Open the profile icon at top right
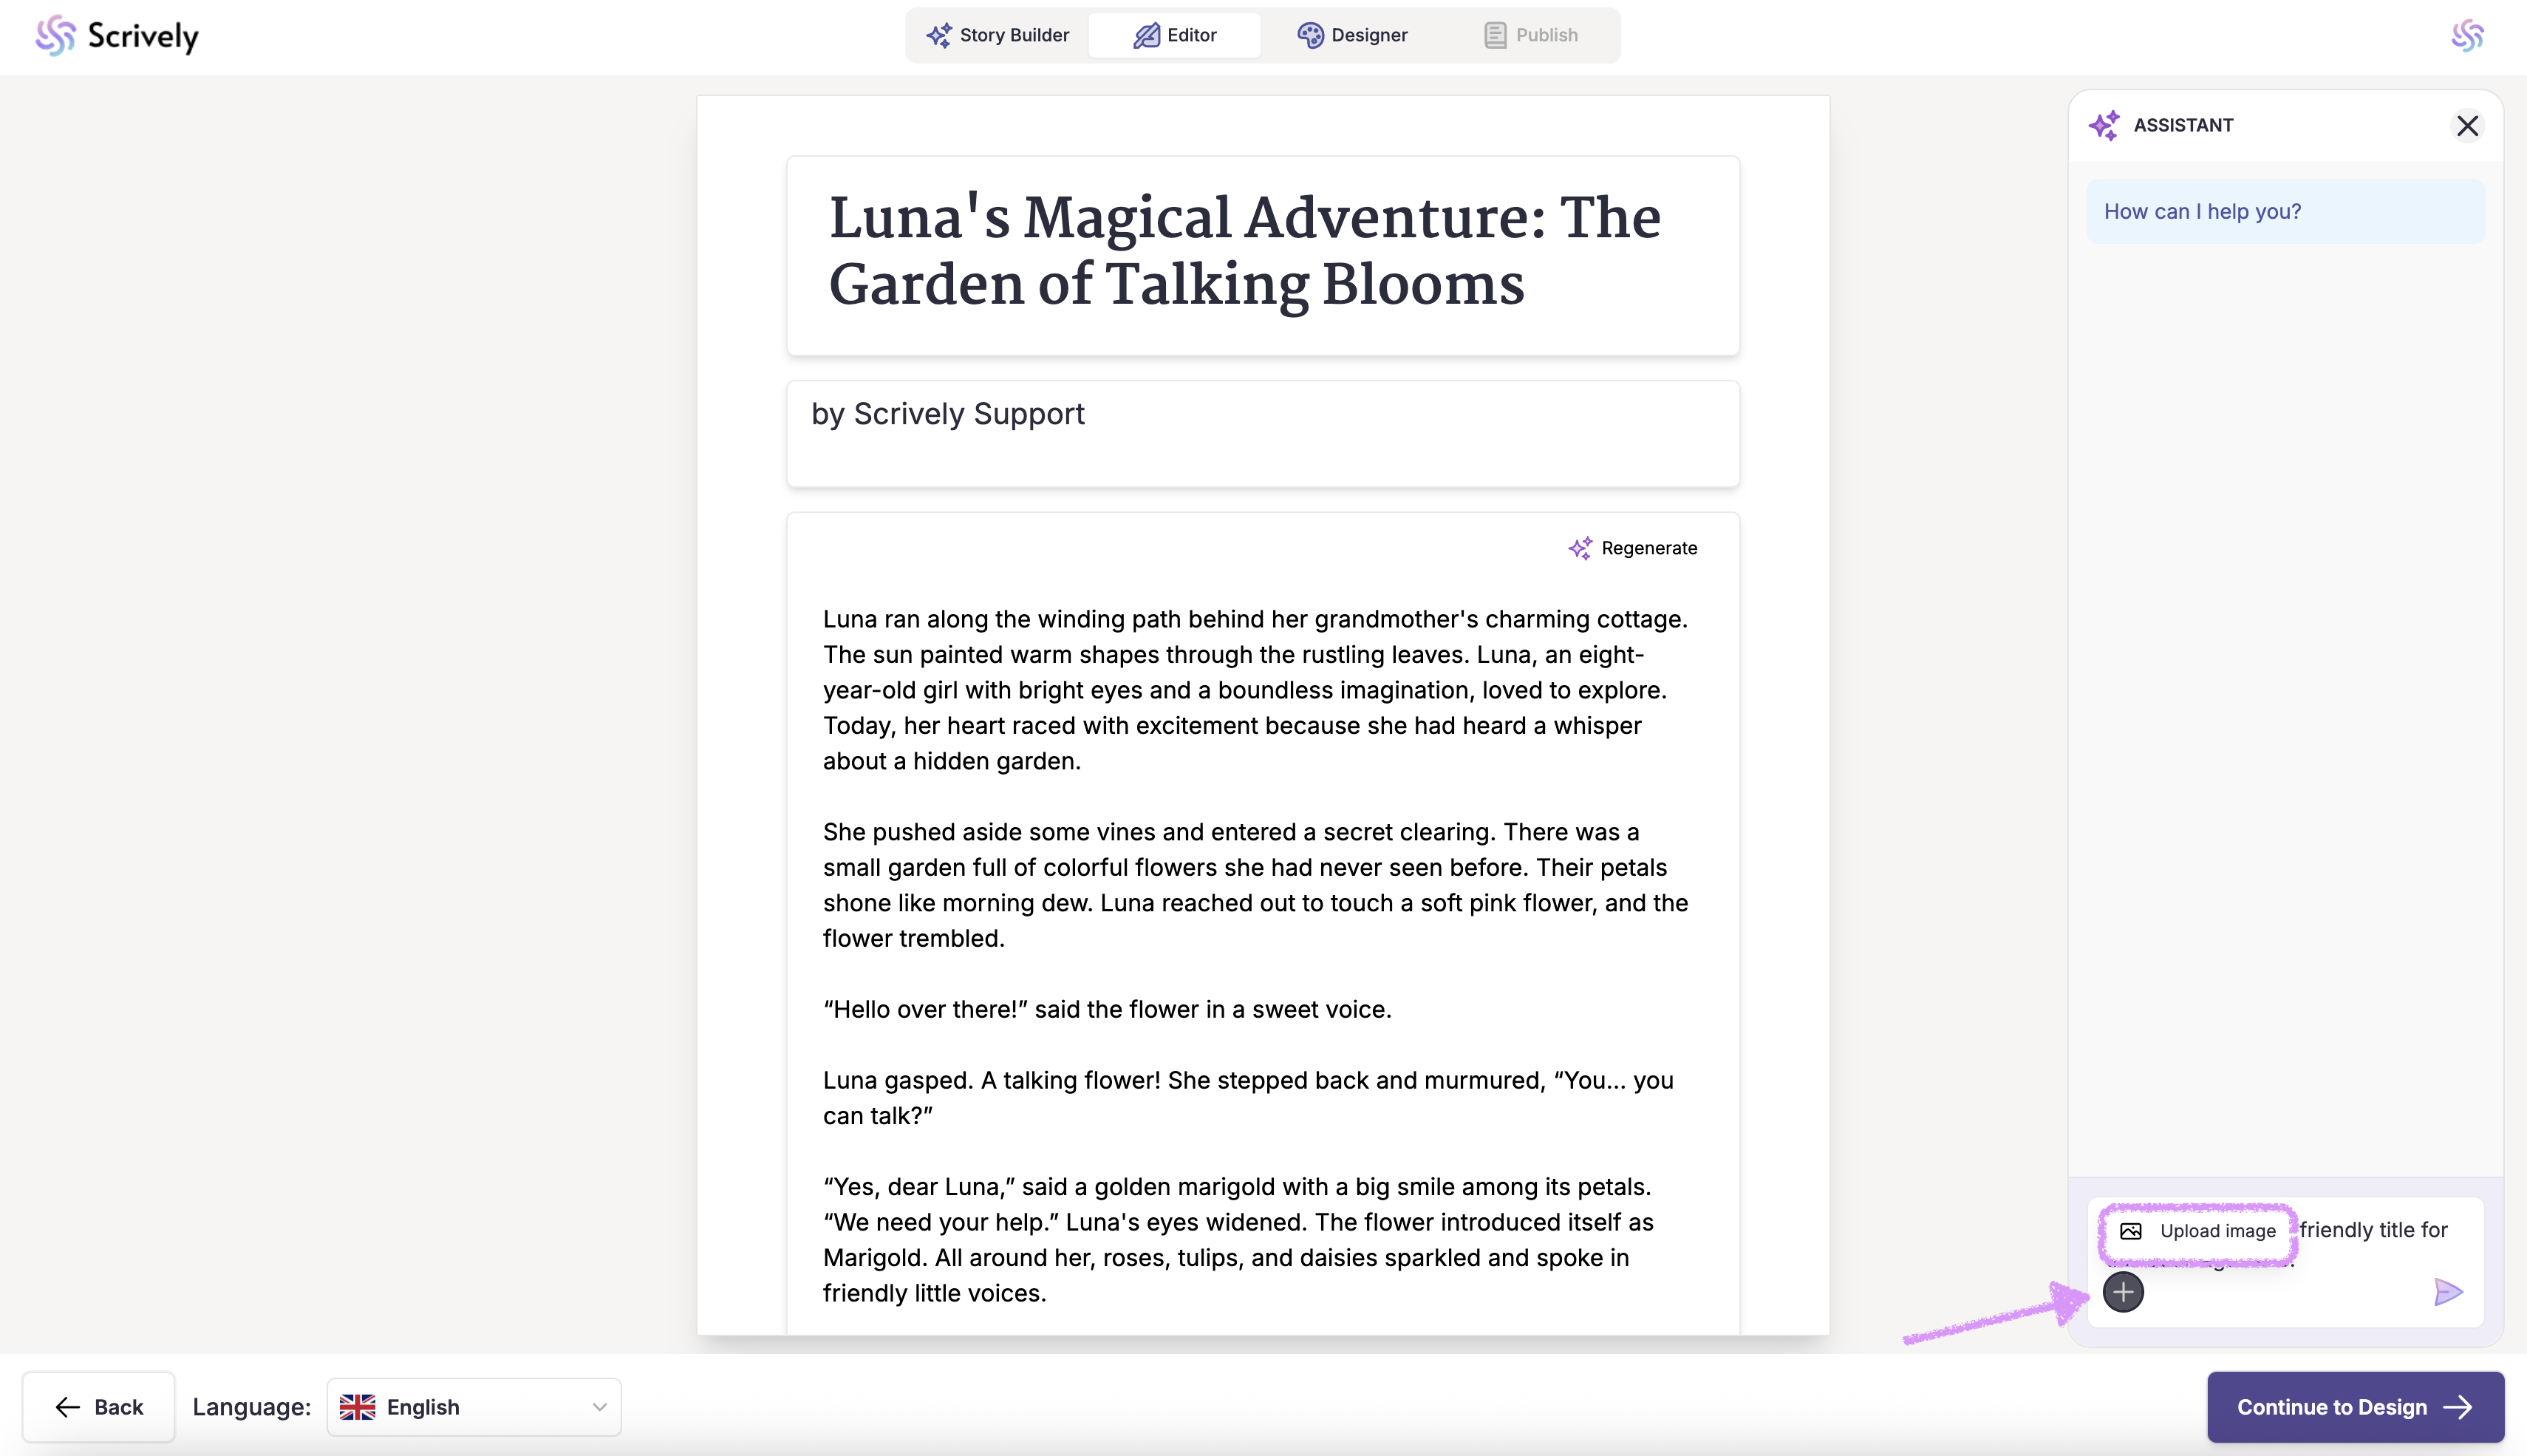The image size is (2527, 1456). tap(2467, 36)
